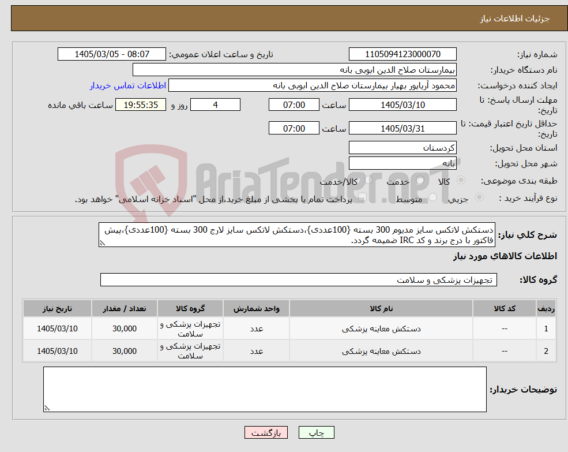This screenshot has height=452, width=568.
Task: Click the ردیف column header
Action: (546, 308)
